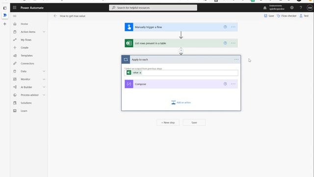Image resolution: width=314 pixels, height=177 pixels.
Task: Expand the AI Builder chevron
Action: (x=44, y=87)
